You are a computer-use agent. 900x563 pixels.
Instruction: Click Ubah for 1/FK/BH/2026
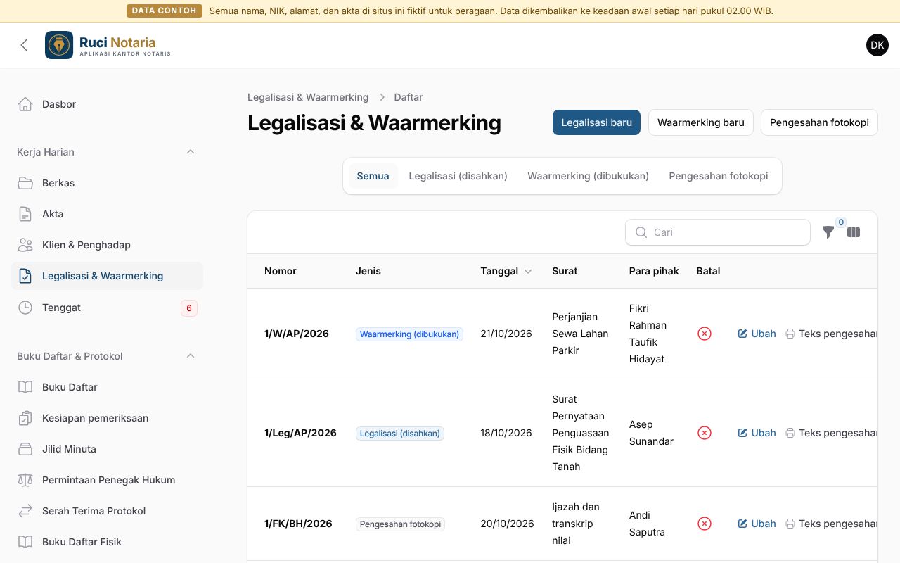click(x=757, y=524)
